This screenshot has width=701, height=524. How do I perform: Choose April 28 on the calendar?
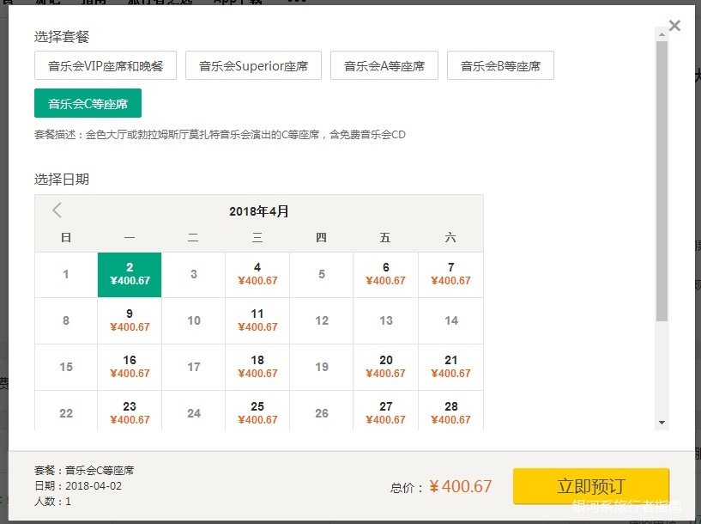(450, 411)
